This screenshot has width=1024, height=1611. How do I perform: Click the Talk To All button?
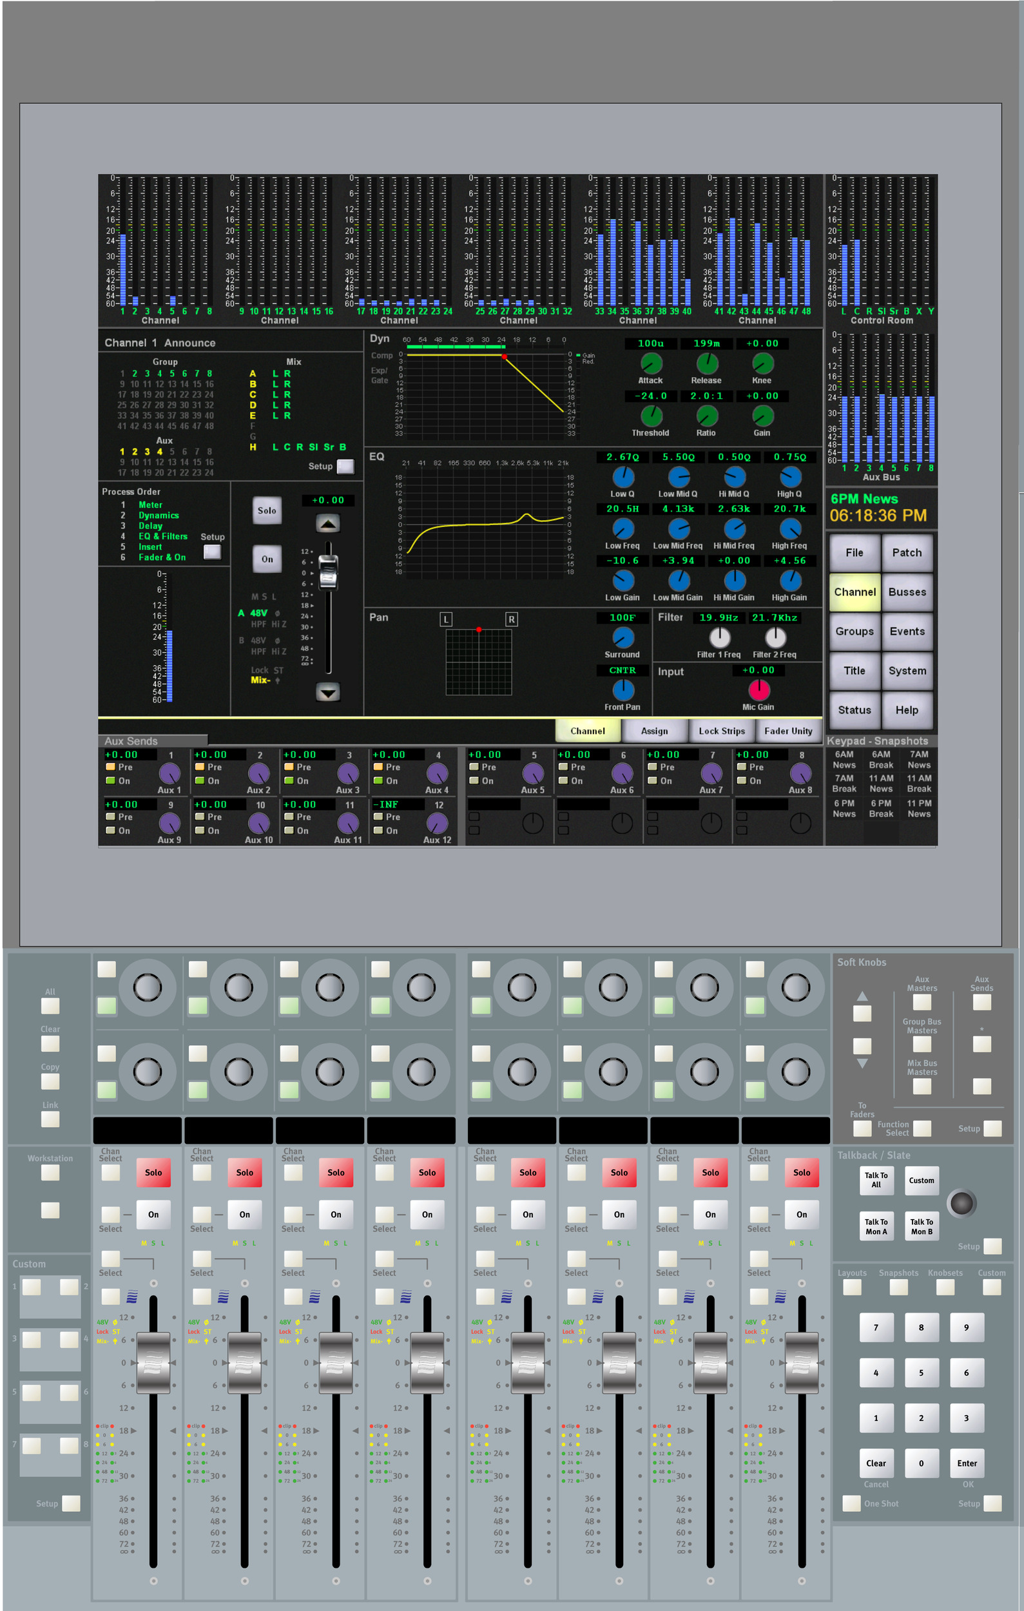coord(876,1180)
